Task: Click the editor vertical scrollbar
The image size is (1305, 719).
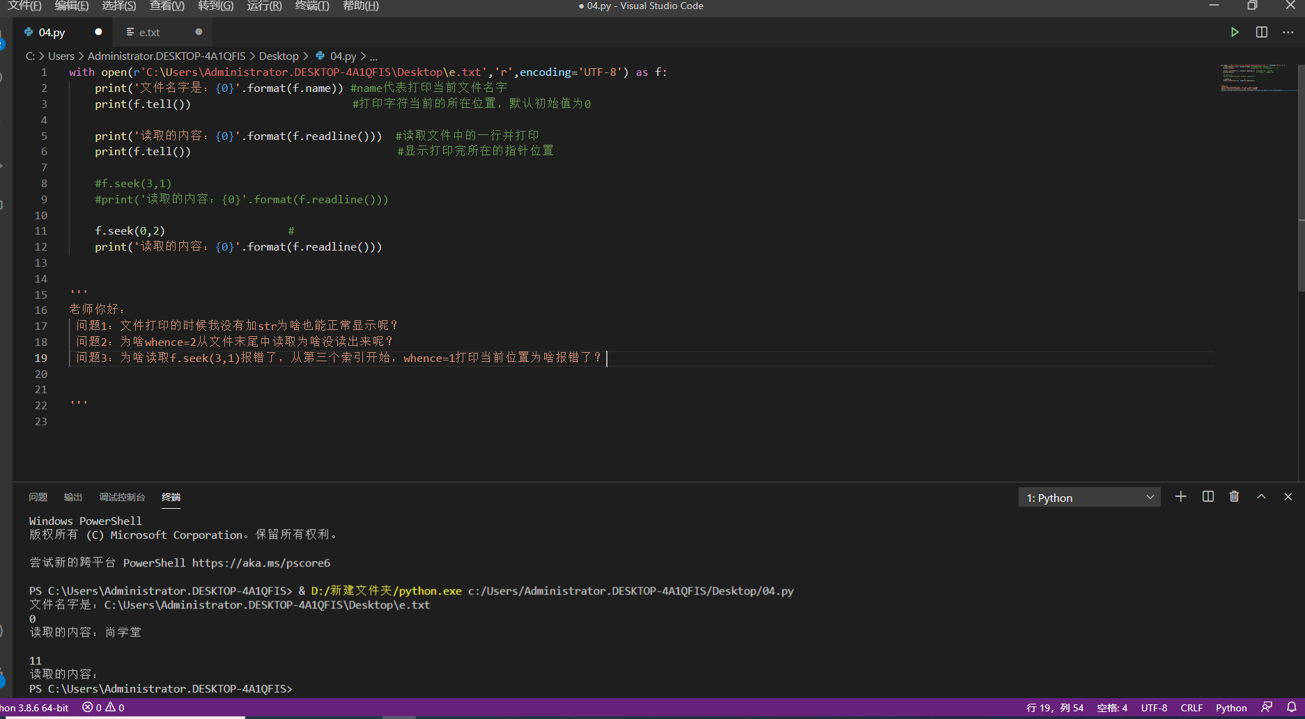Action: click(x=1301, y=177)
